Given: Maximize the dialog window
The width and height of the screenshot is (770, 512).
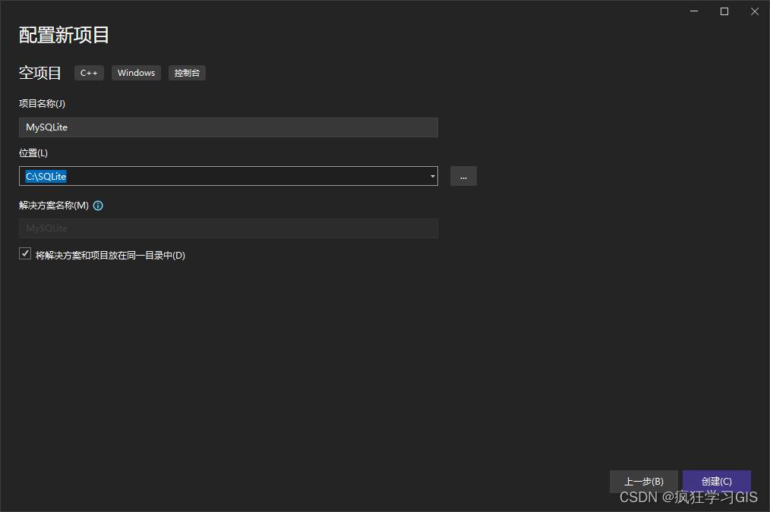Looking at the screenshot, I should click(x=724, y=11).
